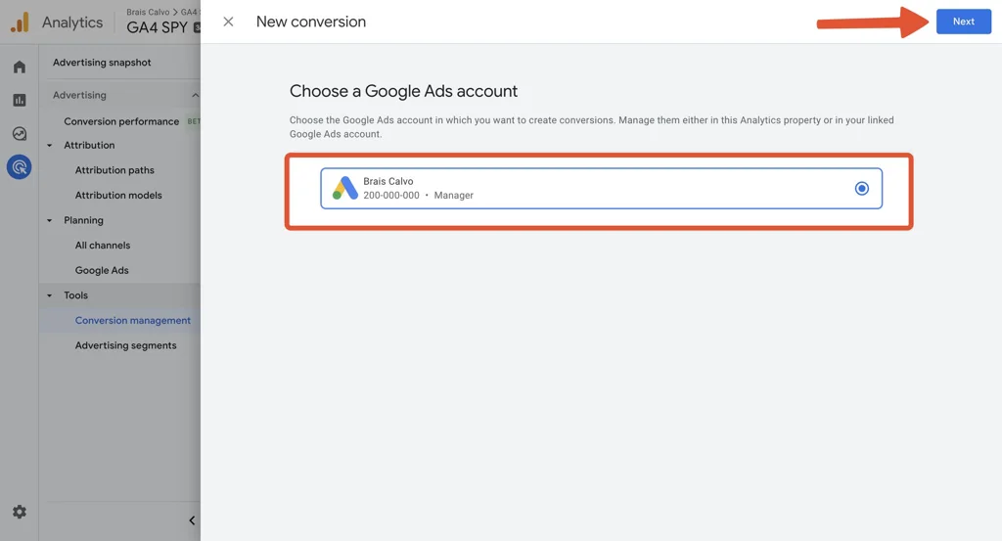Select the Brais Calvo radio button

point(861,189)
